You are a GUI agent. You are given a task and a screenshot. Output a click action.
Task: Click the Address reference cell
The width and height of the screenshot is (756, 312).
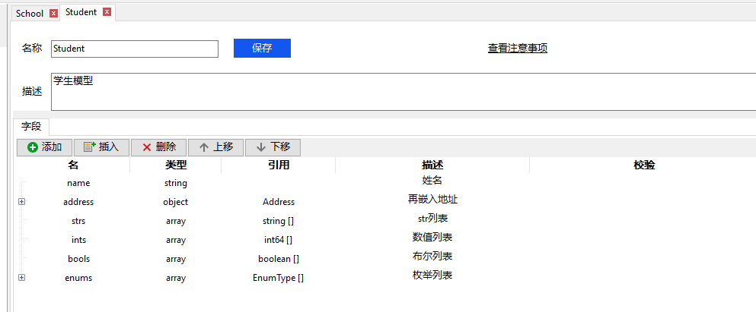(279, 202)
